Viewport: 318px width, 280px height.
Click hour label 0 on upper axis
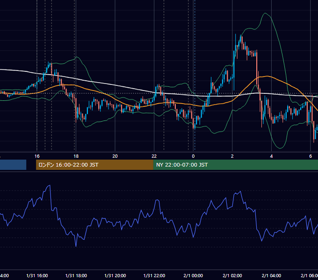(193, 156)
